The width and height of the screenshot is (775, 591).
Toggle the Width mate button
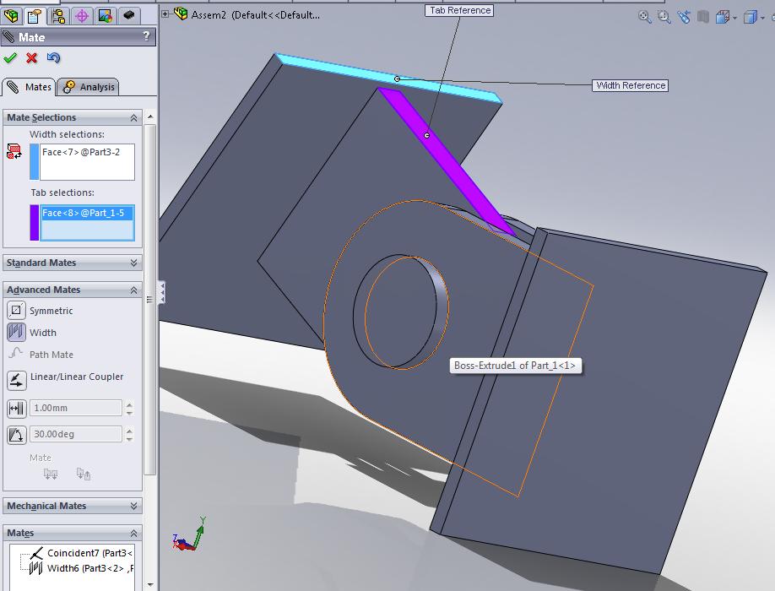tap(16, 332)
